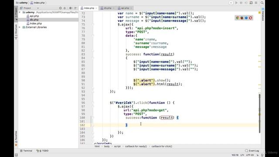The height and width of the screenshot is (157, 279).
Task: Collapse the udemy project folder
Action: [x=20, y=12]
